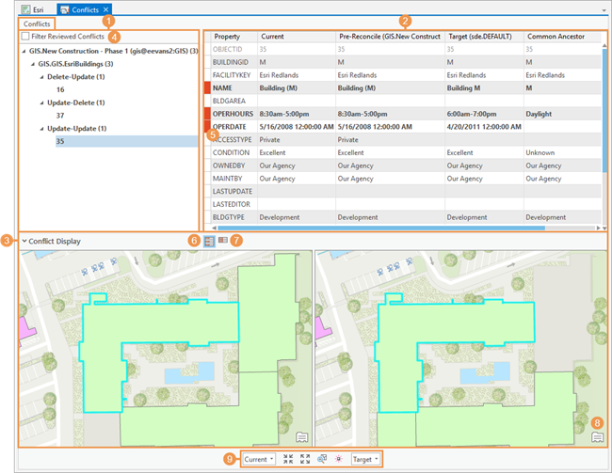Click the zoom out expand arrows icon
The width and height of the screenshot is (612, 473).
coord(305,459)
